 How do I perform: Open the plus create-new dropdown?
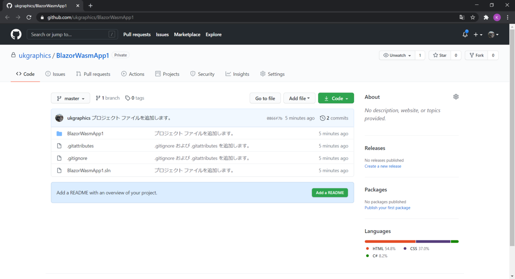click(478, 35)
